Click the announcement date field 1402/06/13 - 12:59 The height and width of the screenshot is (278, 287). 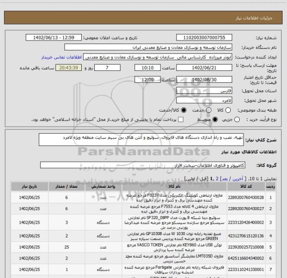(x=53, y=37)
